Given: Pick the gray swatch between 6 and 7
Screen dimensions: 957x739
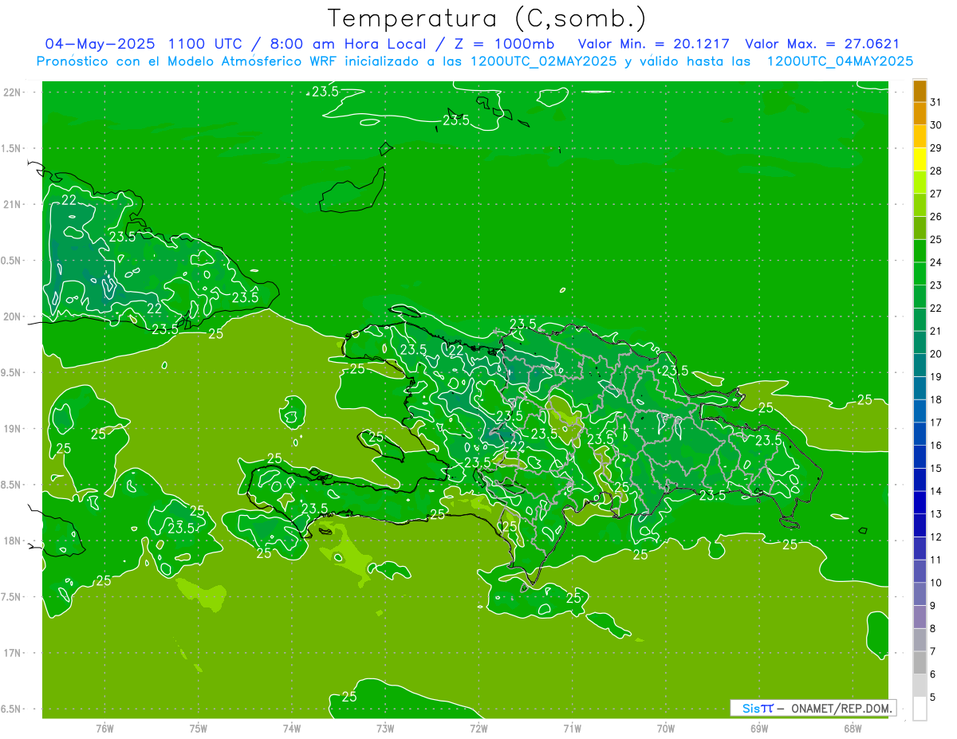Looking at the screenshot, I should coord(920,662).
